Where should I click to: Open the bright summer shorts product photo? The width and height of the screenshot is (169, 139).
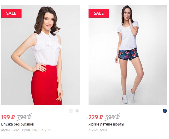(128, 55)
